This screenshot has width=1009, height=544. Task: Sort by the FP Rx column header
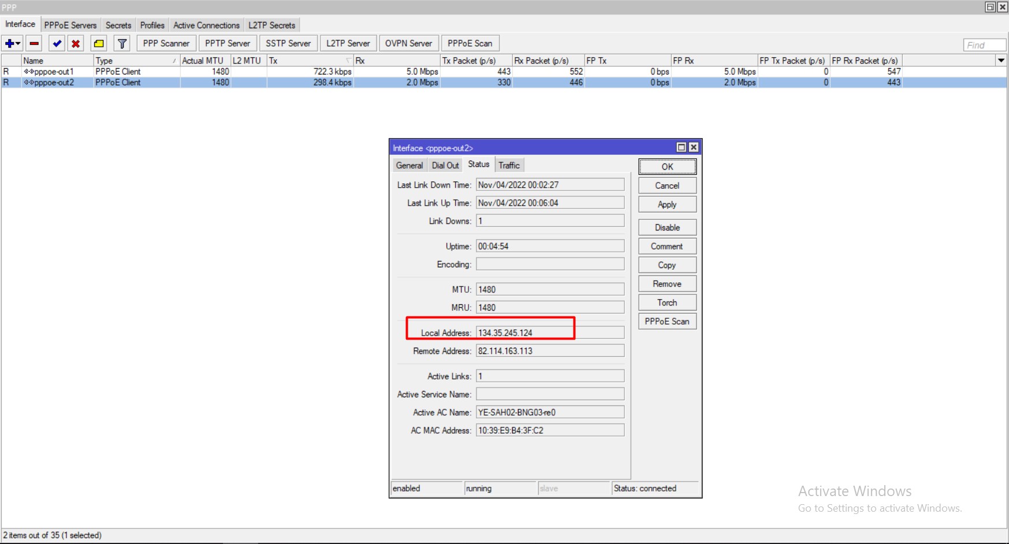coord(714,61)
